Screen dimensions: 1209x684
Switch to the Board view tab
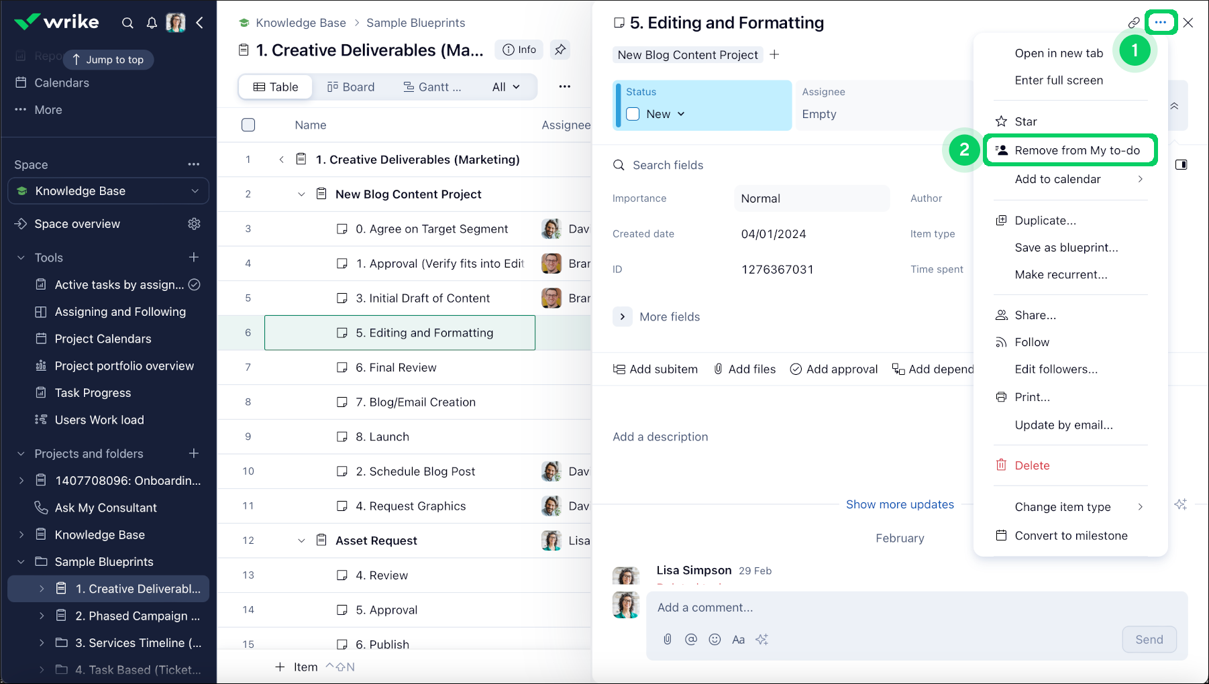click(351, 87)
